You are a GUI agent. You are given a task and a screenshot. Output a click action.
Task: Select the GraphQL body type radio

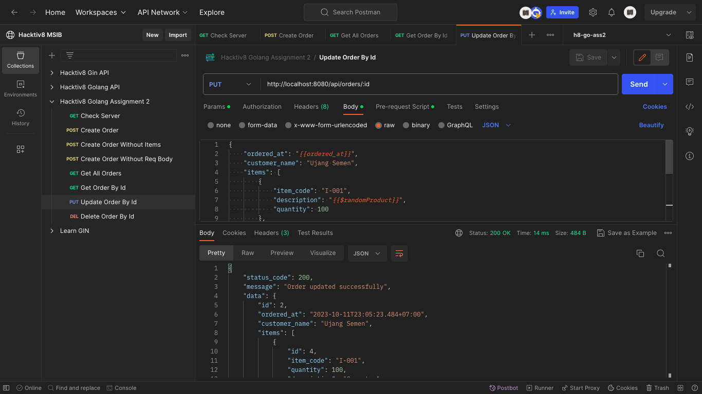(x=441, y=125)
